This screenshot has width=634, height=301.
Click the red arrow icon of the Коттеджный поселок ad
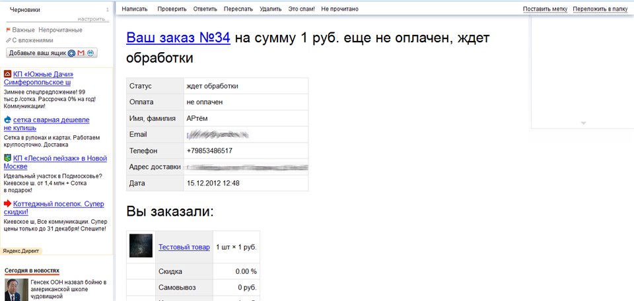click(7, 203)
